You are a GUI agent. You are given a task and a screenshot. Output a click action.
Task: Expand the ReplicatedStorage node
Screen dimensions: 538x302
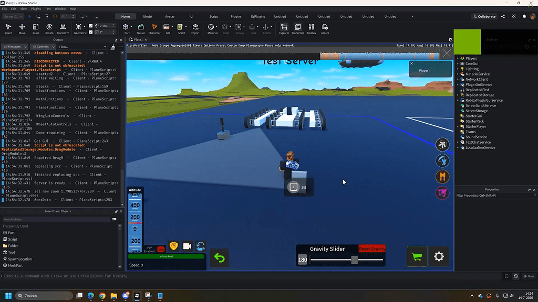(x=458, y=95)
